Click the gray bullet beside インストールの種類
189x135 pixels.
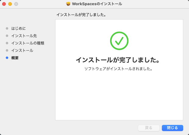tap(7, 43)
